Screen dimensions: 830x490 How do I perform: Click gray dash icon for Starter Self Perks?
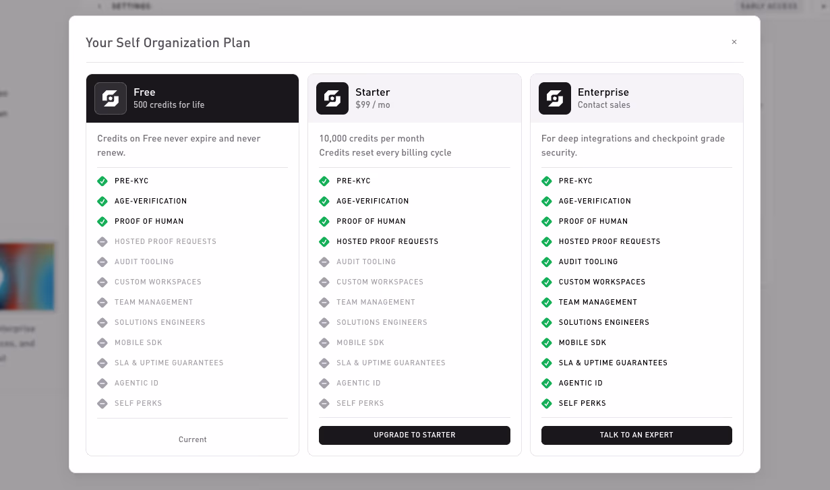pos(324,404)
